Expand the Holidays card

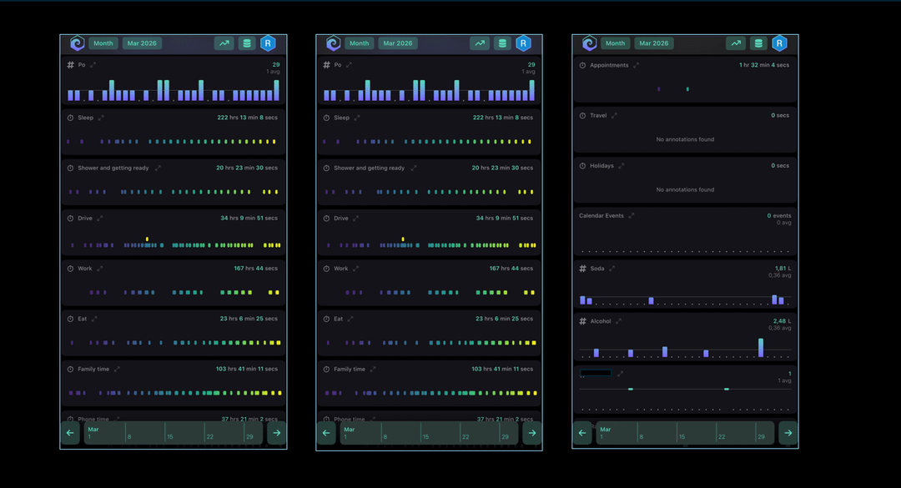pyautogui.click(x=622, y=166)
